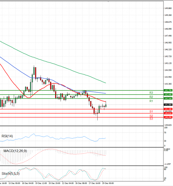Screen dimensions: 173x186
Task: Click the S1 support label
Action: coord(151,111)
